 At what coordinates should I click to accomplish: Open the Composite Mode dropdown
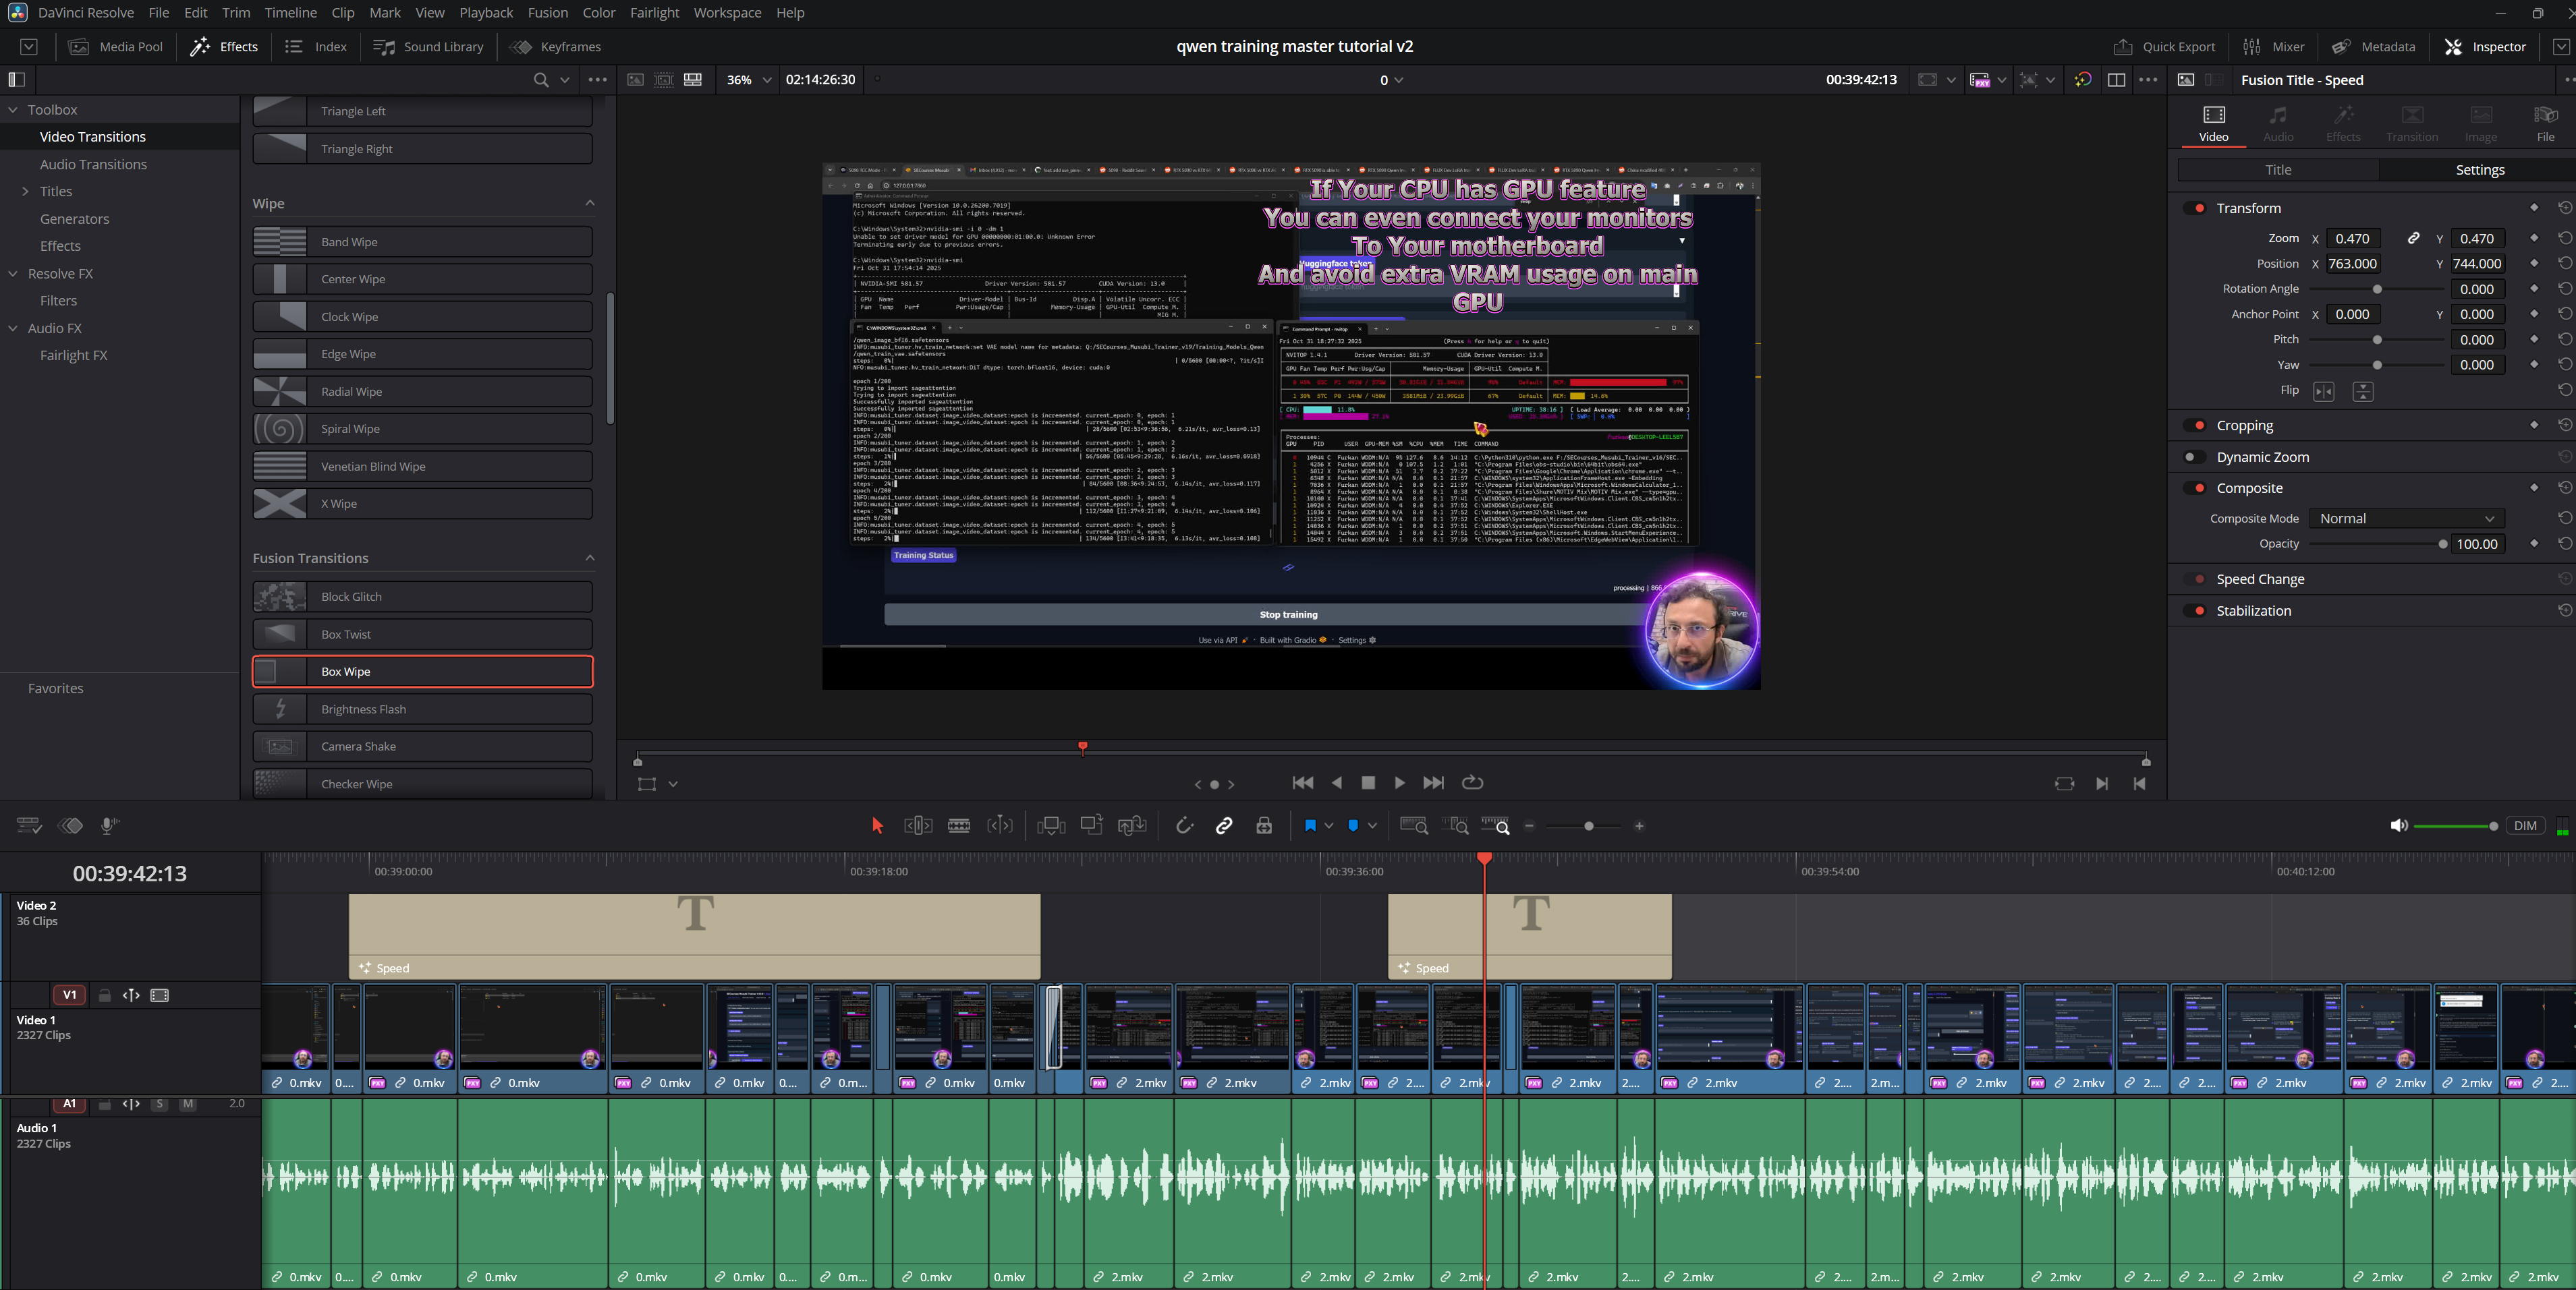2406,518
